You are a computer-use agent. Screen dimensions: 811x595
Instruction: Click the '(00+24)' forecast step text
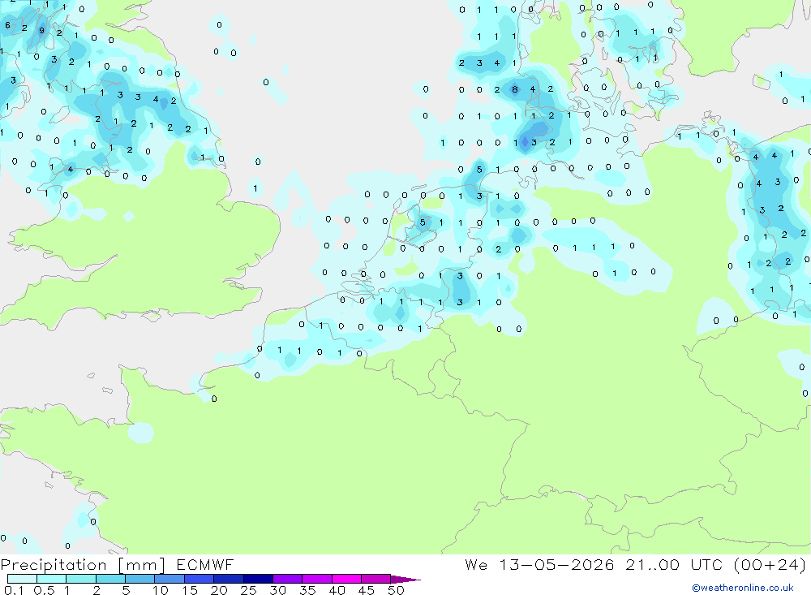coord(770,564)
